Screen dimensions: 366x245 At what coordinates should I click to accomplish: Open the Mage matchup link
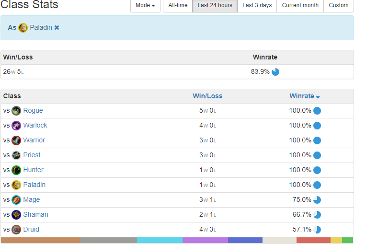click(32, 199)
